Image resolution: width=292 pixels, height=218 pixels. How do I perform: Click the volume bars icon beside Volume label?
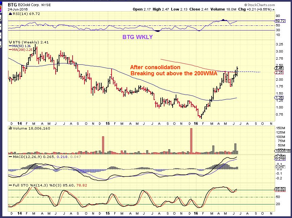(11, 128)
